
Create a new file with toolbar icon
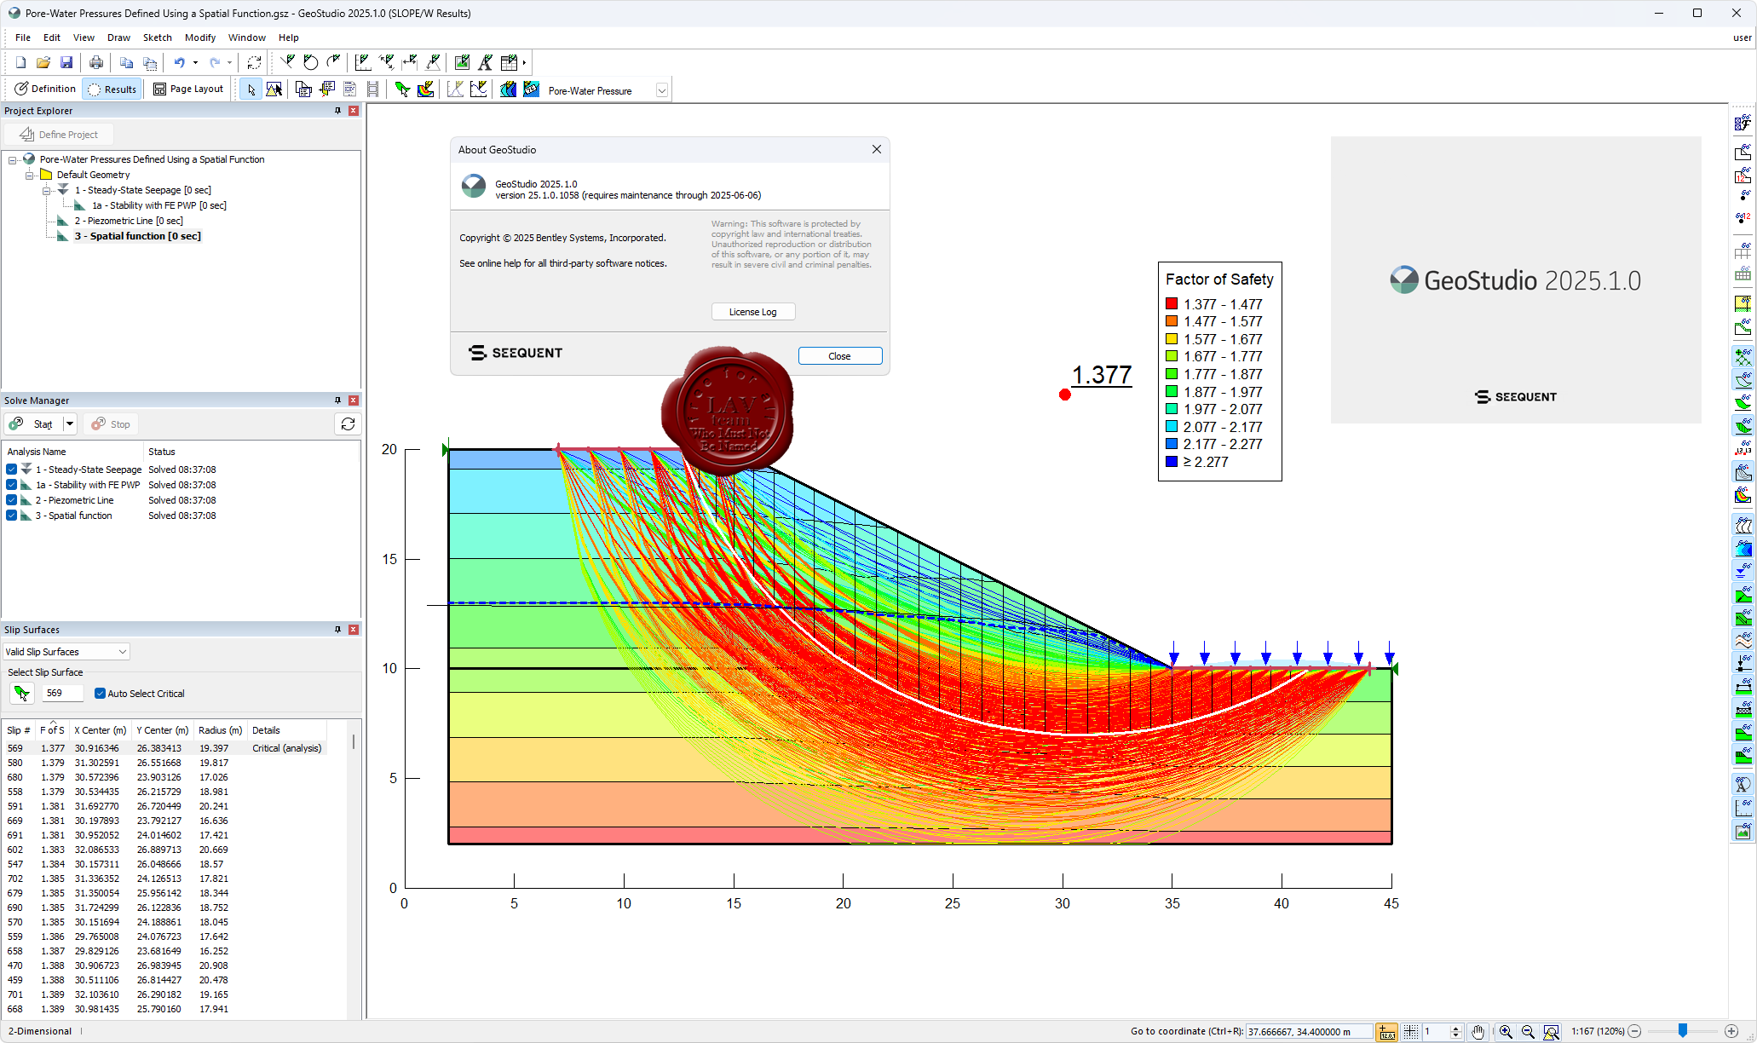click(20, 62)
